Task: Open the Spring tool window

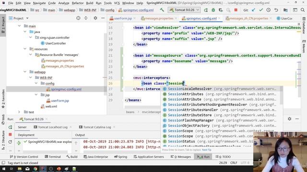Action: tap(120, 157)
